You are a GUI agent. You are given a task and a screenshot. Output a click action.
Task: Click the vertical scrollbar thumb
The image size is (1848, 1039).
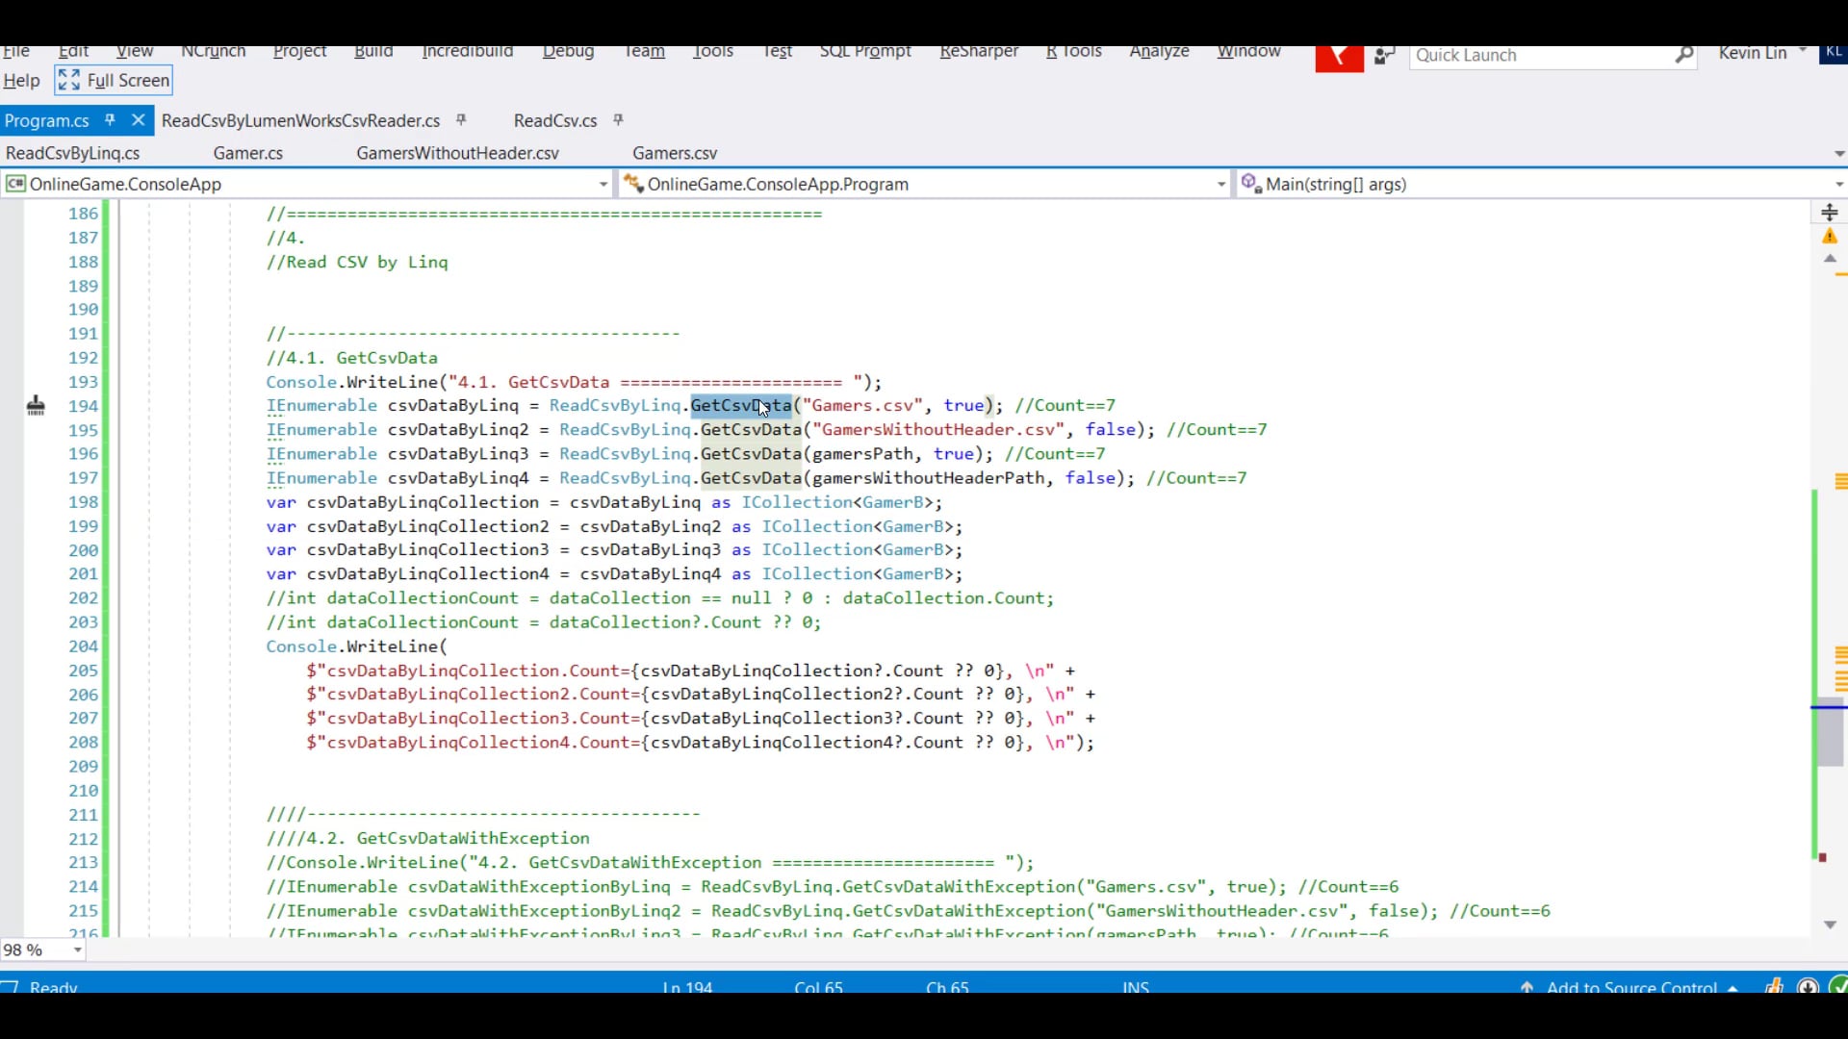tap(1830, 736)
